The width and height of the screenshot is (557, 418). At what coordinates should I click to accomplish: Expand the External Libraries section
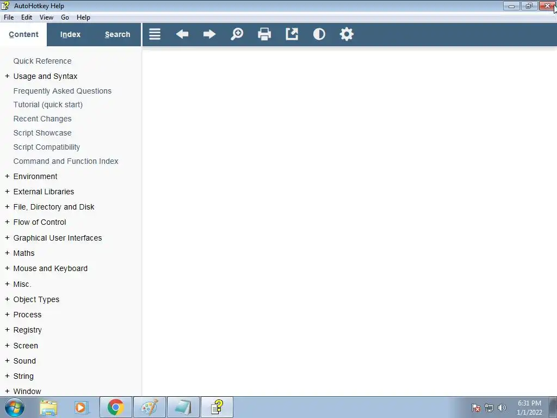[7, 192]
